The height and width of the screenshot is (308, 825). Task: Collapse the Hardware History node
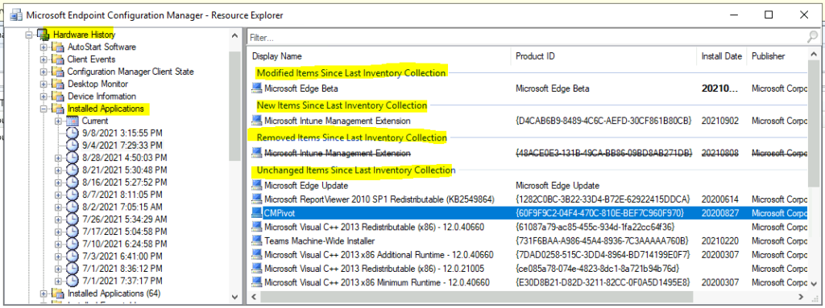pyautogui.click(x=30, y=35)
